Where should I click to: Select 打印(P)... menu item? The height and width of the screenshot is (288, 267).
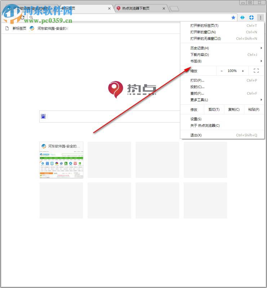pos(222,80)
